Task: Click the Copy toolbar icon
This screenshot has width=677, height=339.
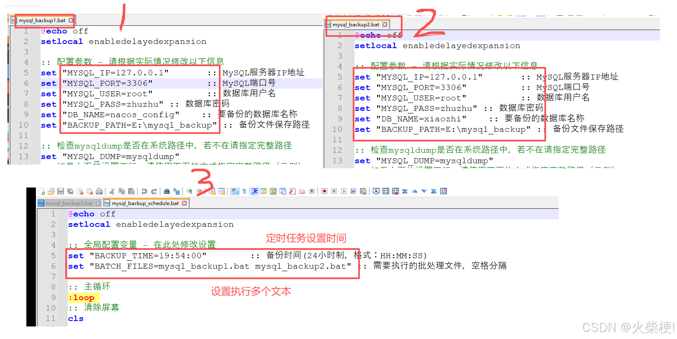Action: [x=122, y=191]
